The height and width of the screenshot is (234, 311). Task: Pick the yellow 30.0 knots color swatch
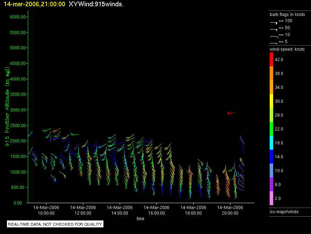coord(271,101)
